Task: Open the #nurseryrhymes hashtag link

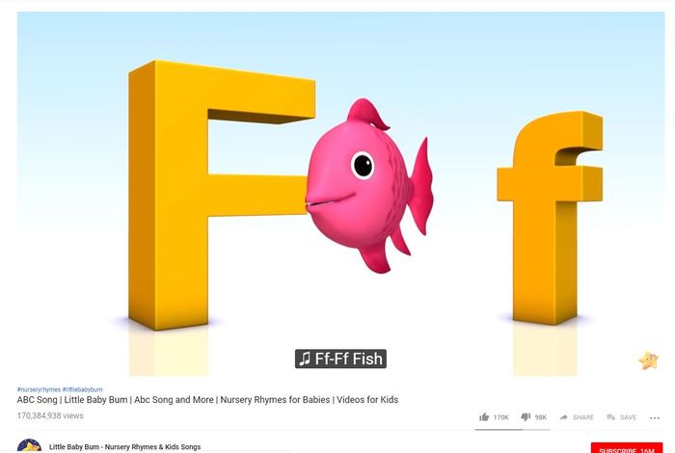Action: click(x=39, y=389)
